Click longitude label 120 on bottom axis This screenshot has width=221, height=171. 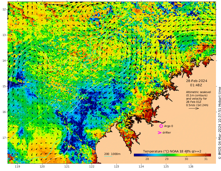tap(42, 166)
